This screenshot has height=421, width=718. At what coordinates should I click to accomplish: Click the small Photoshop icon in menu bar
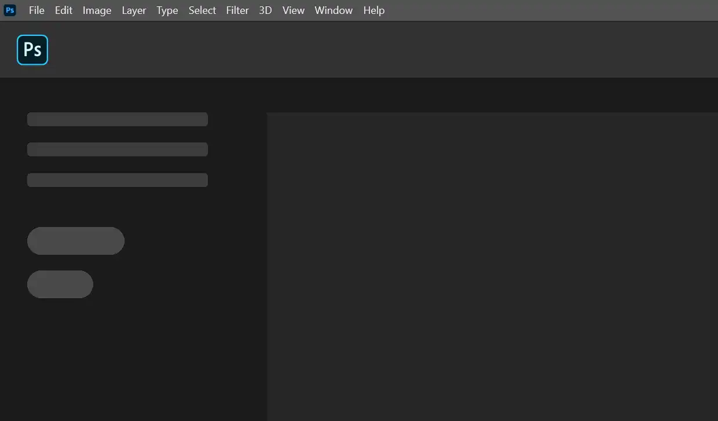(x=10, y=10)
